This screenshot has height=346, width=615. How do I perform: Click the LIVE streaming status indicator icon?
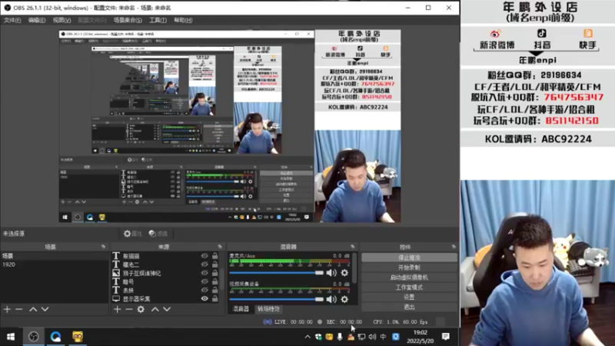268,321
